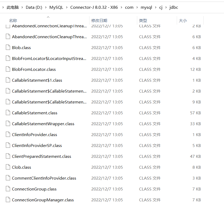The image size is (224, 204).
Task: Click the 12 KB size value
Action: click(195, 69)
